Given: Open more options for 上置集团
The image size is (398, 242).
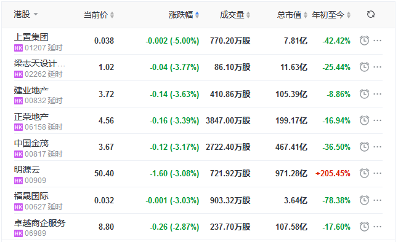Looking at the screenshot, I should pyautogui.click(x=378, y=41).
